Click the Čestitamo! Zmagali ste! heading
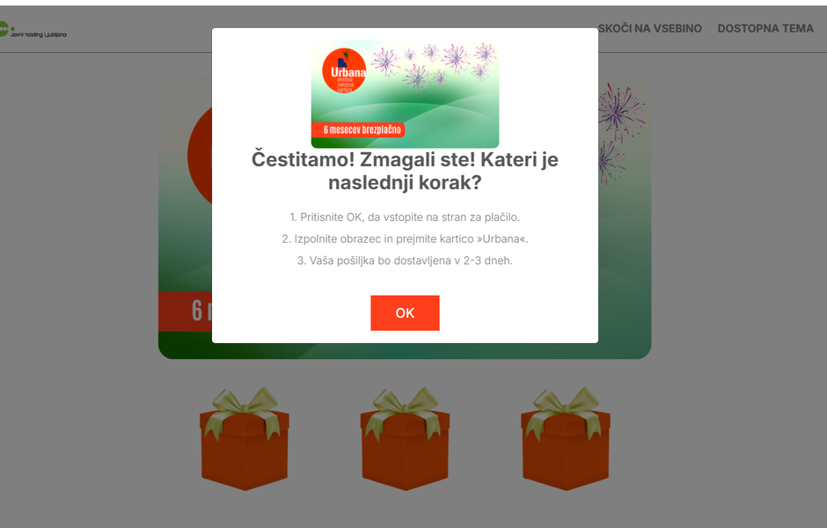Image resolution: width=827 pixels, height=528 pixels. (405, 171)
